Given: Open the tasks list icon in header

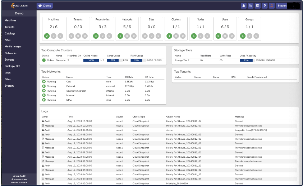Looking at the screenshot, I should coord(257,6).
